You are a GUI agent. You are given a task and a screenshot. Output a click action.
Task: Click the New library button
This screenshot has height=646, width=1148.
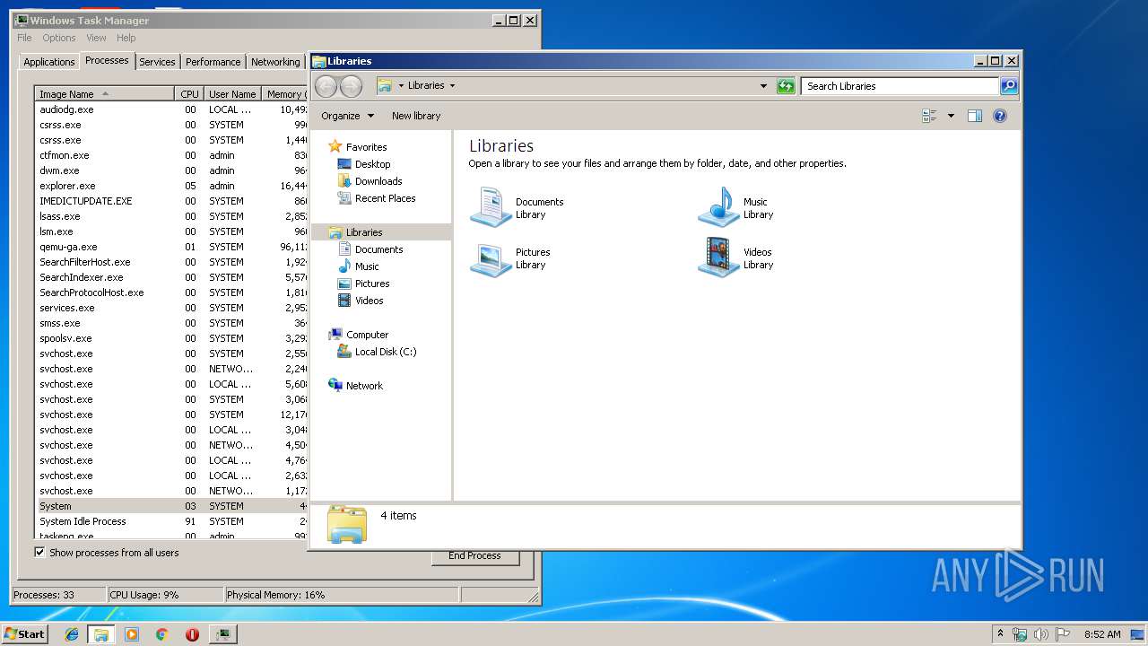pos(416,116)
